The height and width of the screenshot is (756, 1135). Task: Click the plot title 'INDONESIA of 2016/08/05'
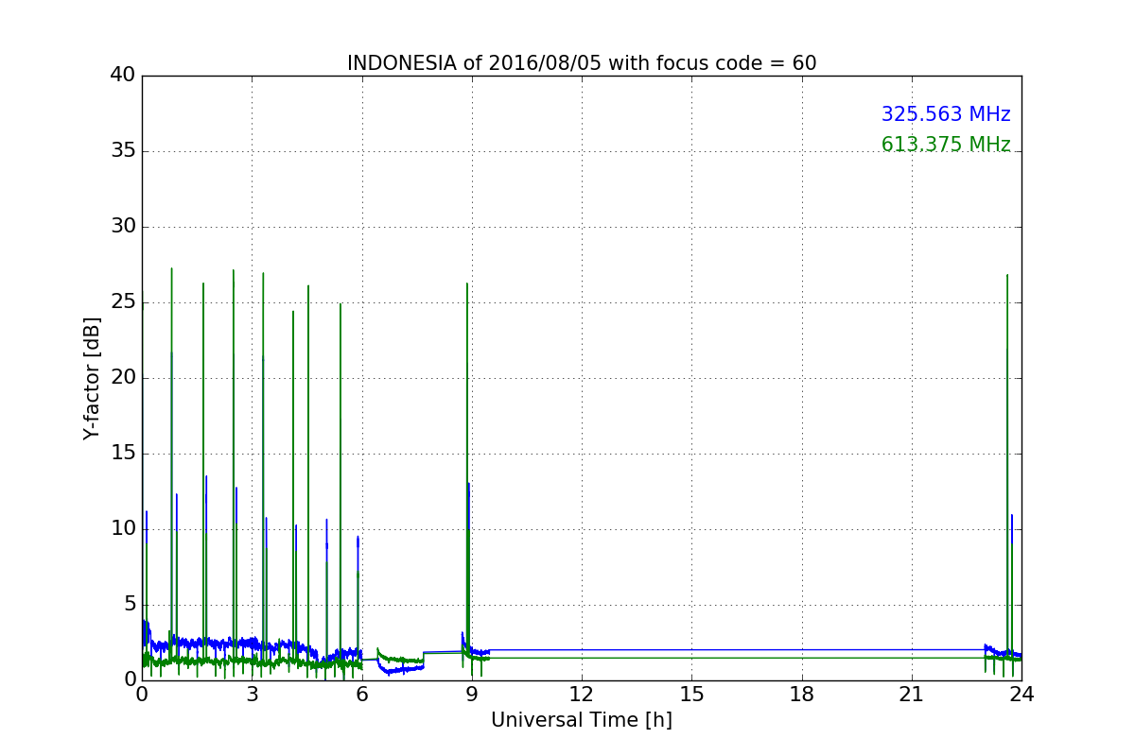point(582,63)
